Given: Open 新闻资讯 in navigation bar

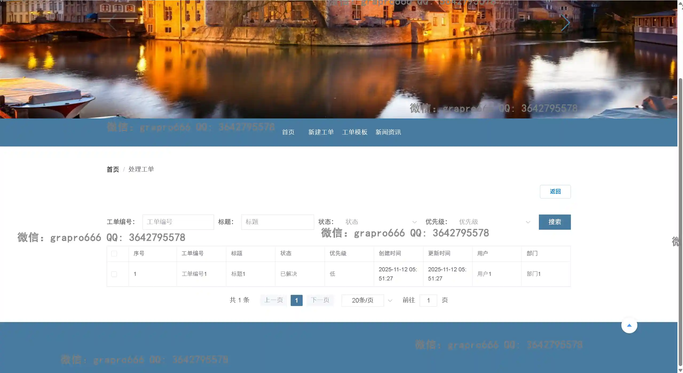Looking at the screenshot, I should 388,132.
